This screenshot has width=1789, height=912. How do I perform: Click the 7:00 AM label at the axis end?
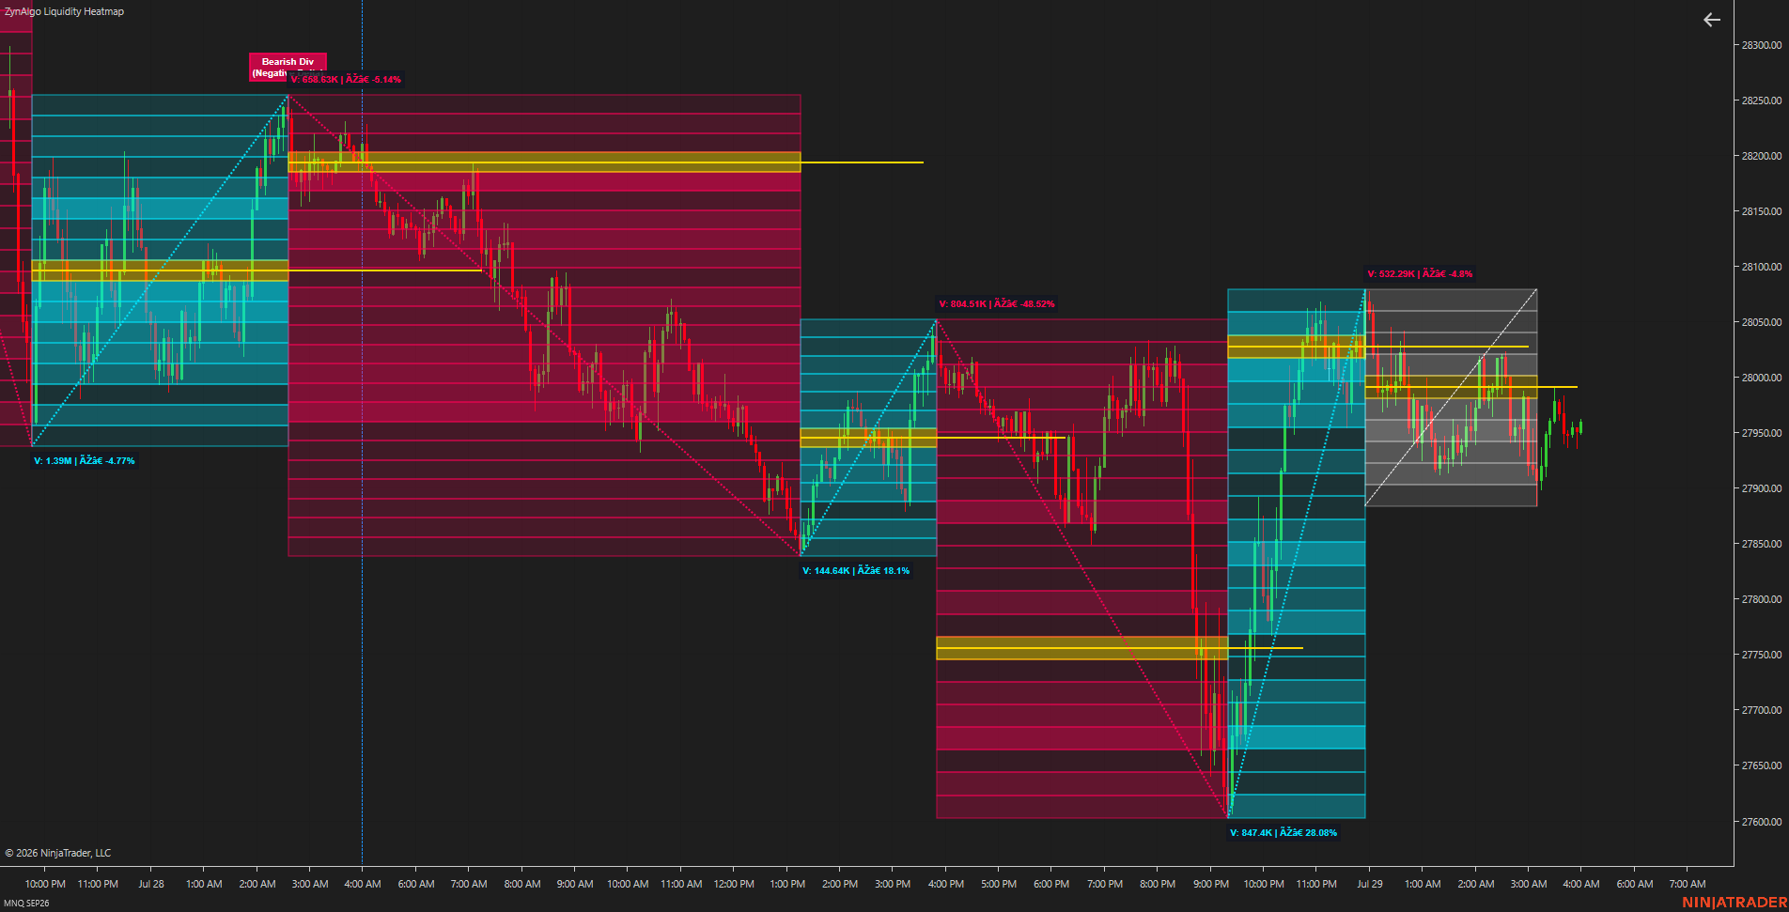1688,884
